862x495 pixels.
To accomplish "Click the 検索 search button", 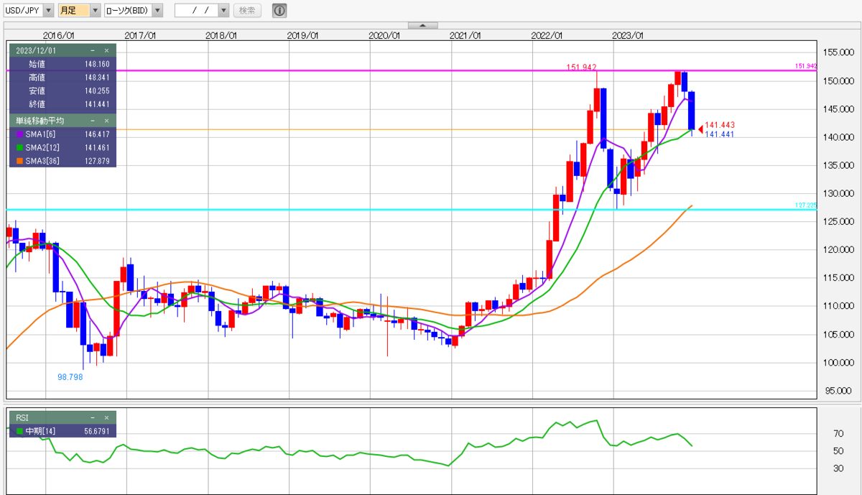I will [247, 11].
